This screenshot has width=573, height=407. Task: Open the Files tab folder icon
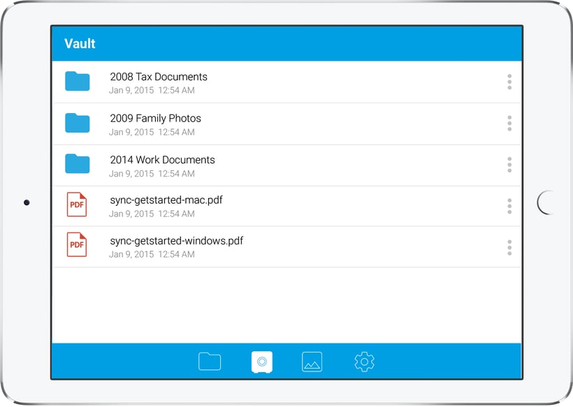pyautogui.click(x=210, y=361)
